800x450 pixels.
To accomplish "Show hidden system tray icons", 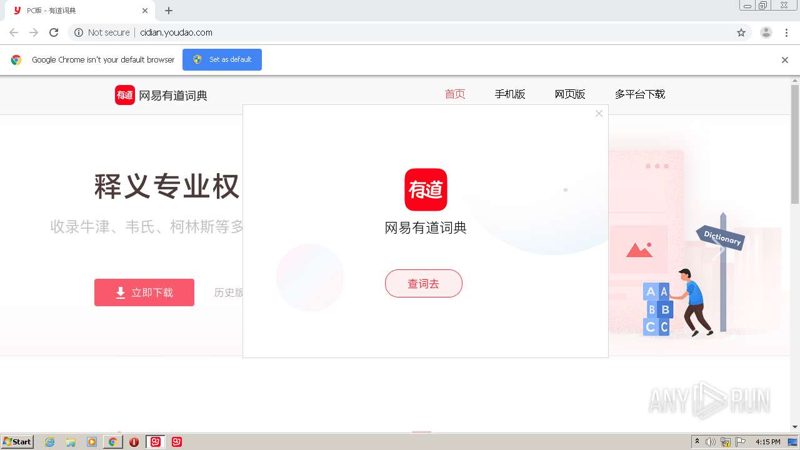I will tap(697, 442).
